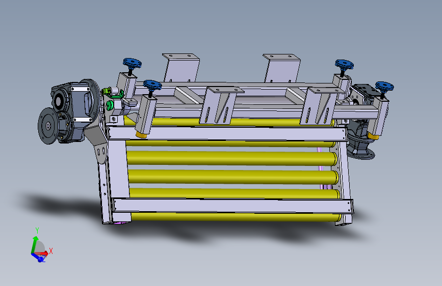Select the green fitting near the motor
The height and width of the screenshot is (286, 442).
(110, 105)
